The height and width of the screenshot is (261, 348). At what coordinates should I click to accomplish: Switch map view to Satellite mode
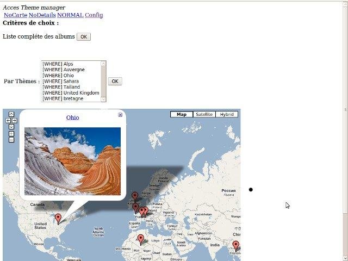pos(204,114)
